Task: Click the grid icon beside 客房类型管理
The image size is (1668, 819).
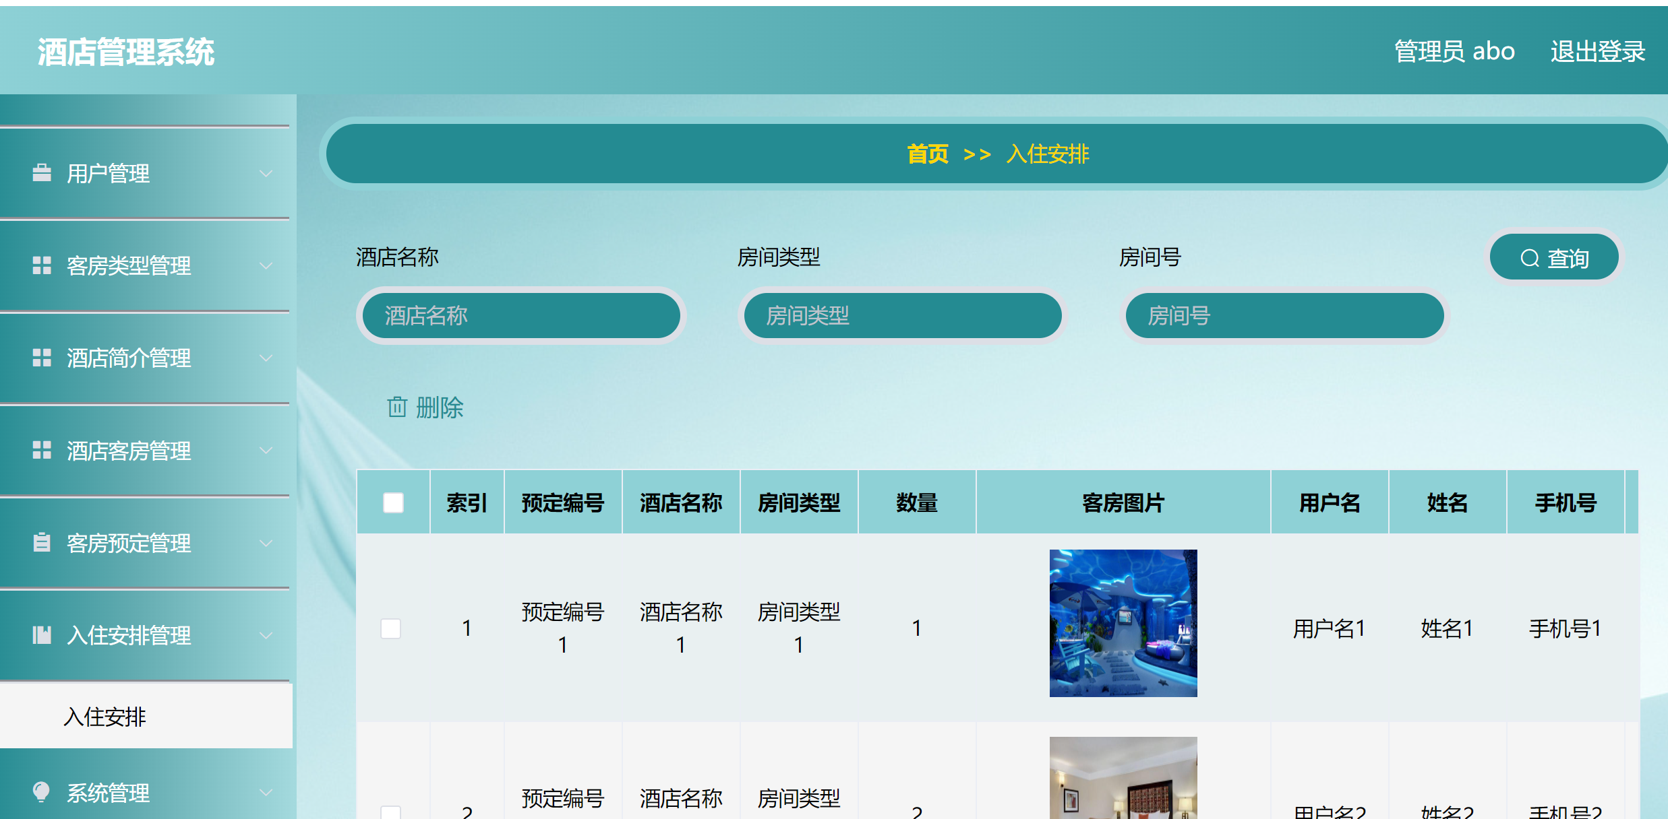Action: pos(42,265)
